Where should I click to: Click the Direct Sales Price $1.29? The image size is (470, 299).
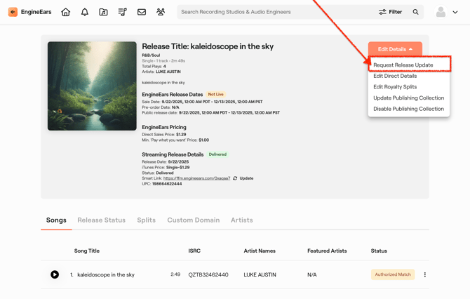coord(181,134)
